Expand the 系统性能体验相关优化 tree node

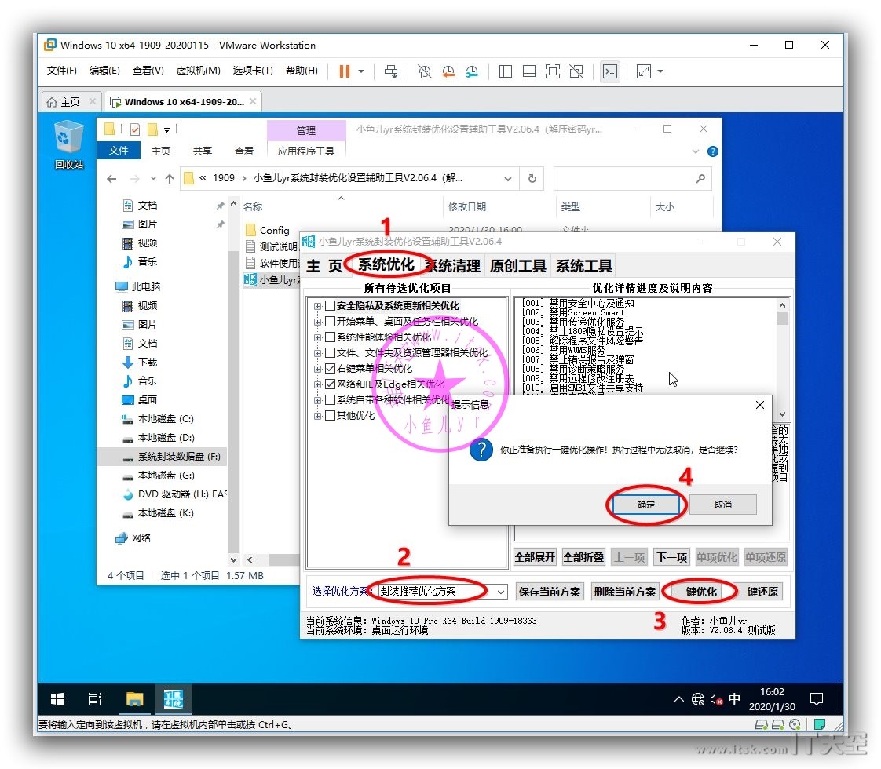click(317, 338)
